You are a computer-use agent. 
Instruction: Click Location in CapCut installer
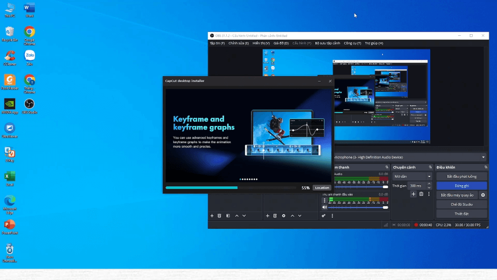pyautogui.click(x=321, y=188)
